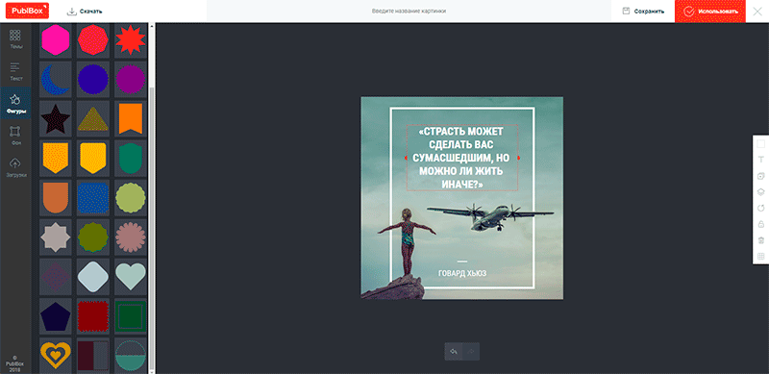Add the light green scalloped circle shape

pos(131,197)
